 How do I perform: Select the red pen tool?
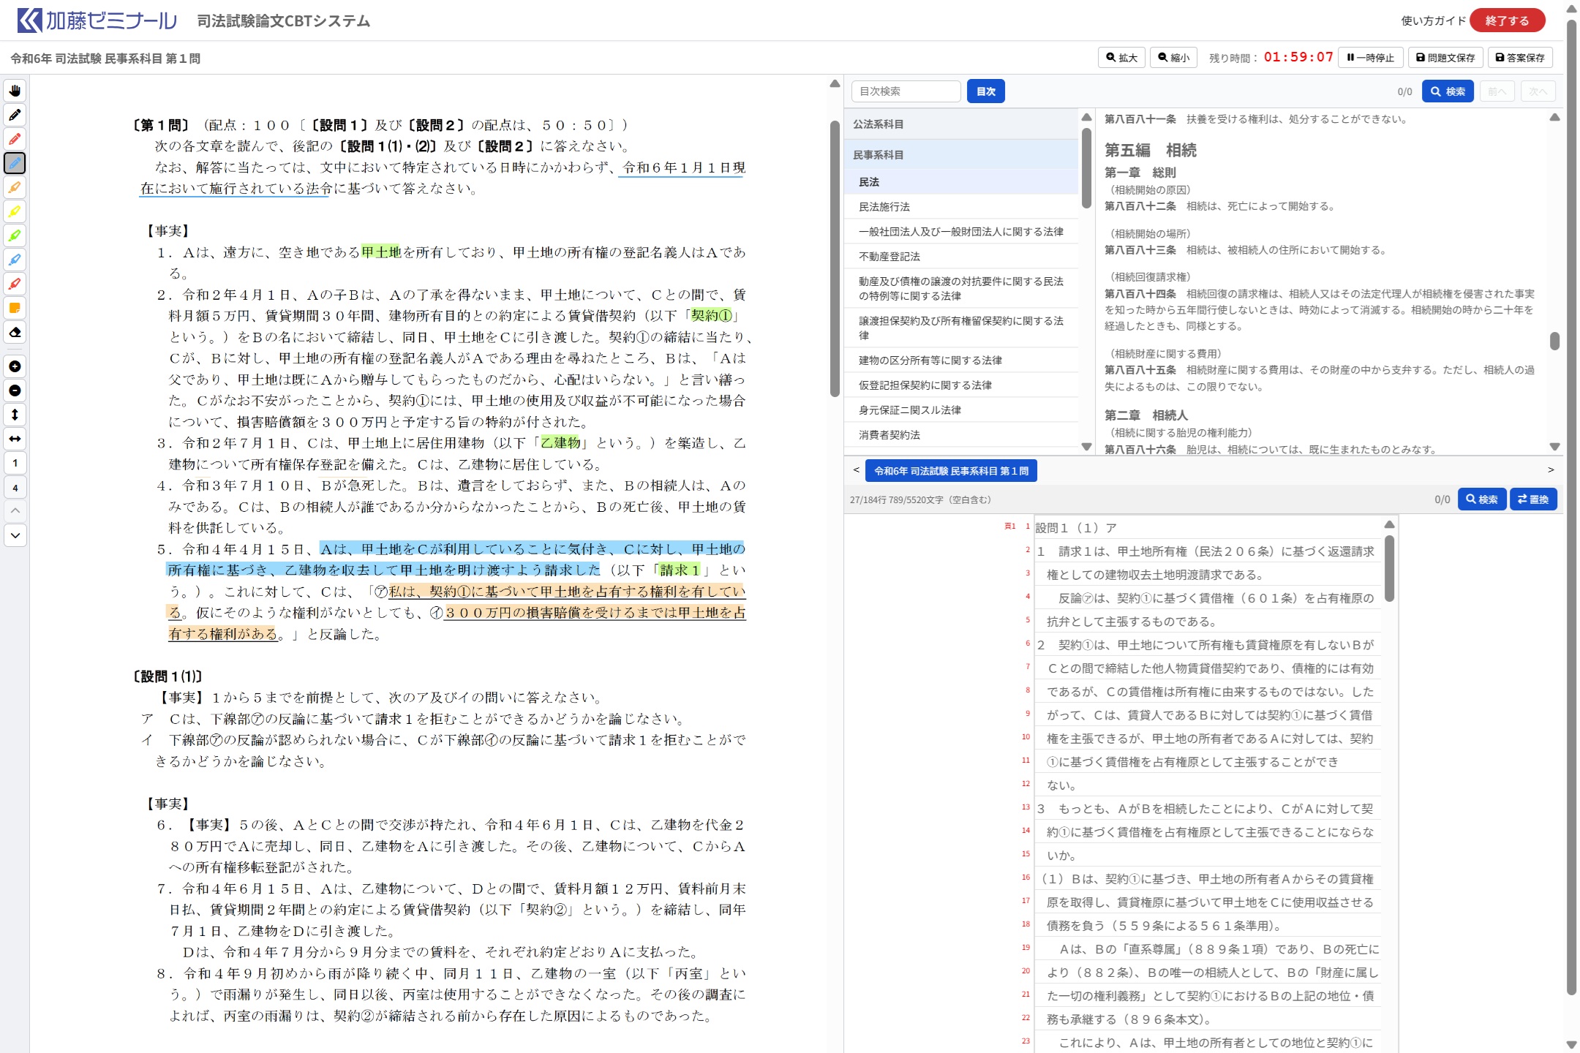(x=15, y=139)
